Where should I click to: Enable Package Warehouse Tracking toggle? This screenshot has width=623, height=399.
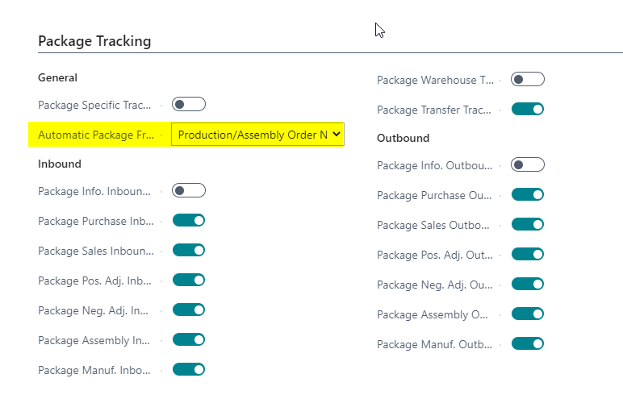(528, 80)
